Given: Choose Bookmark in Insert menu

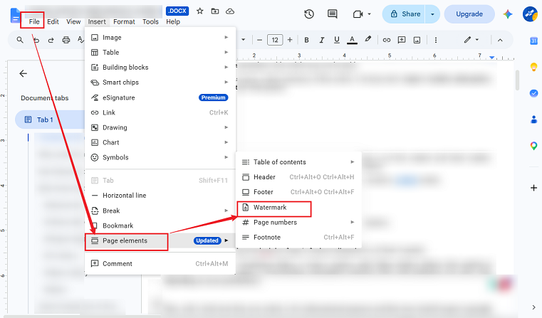Looking at the screenshot, I should click(160, 226).
